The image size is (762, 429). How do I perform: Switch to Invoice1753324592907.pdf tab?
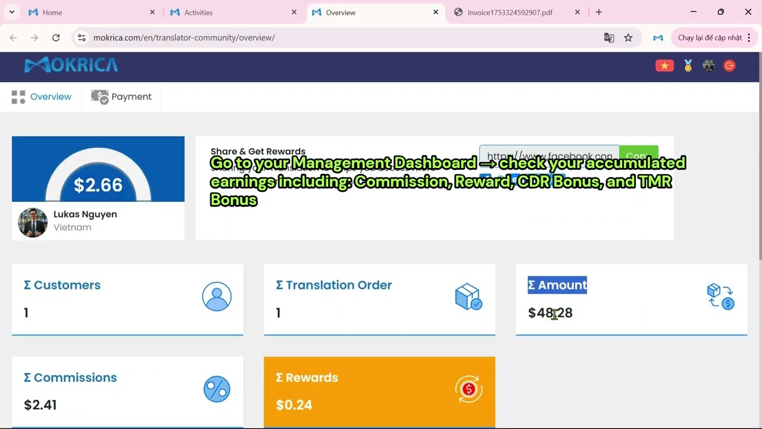[516, 12]
